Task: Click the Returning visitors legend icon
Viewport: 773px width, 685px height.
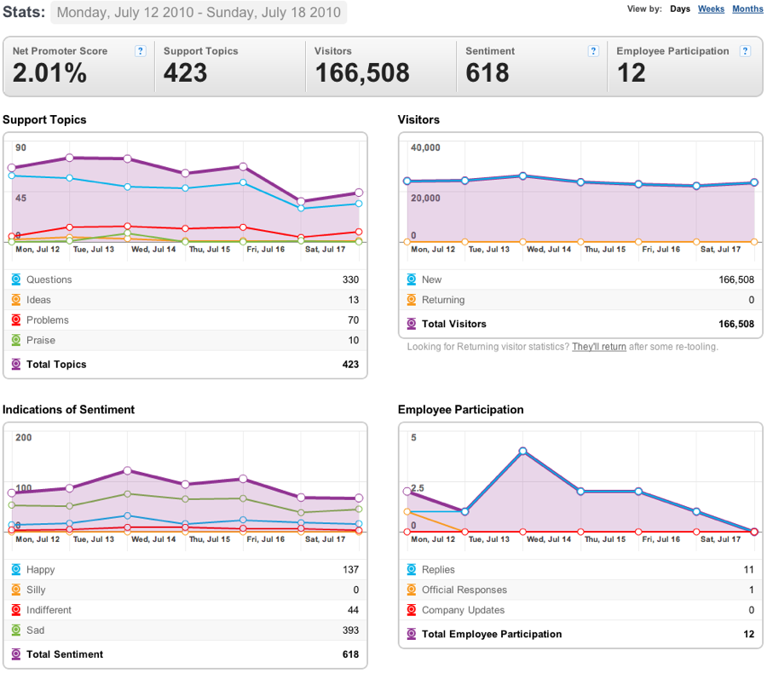Action: click(412, 300)
